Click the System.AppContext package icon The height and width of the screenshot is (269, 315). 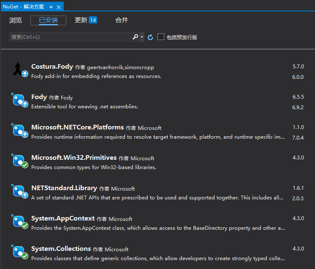click(x=20, y=221)
